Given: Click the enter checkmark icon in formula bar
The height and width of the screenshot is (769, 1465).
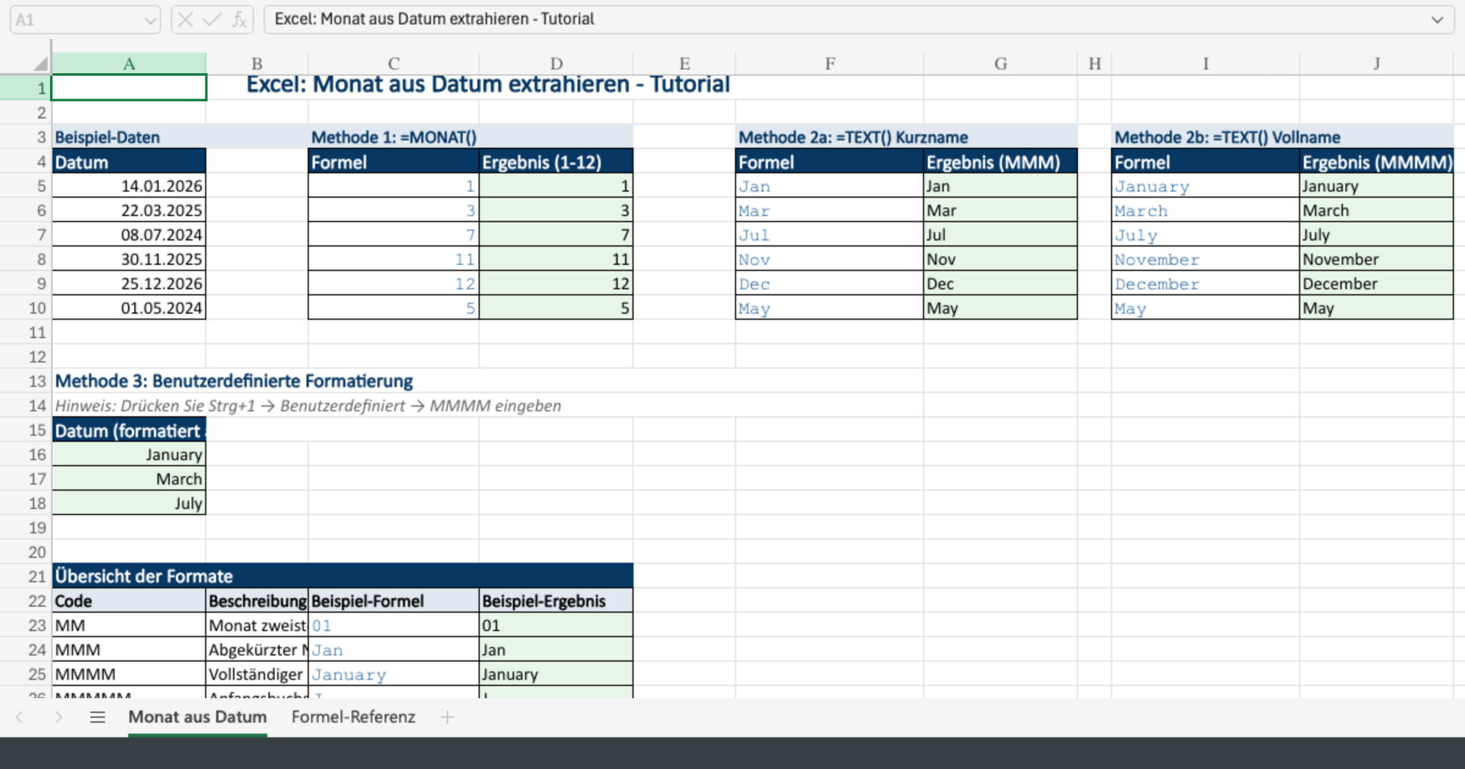Looking at the screenshot, I should pyautogui.click(x=212, y=20).
